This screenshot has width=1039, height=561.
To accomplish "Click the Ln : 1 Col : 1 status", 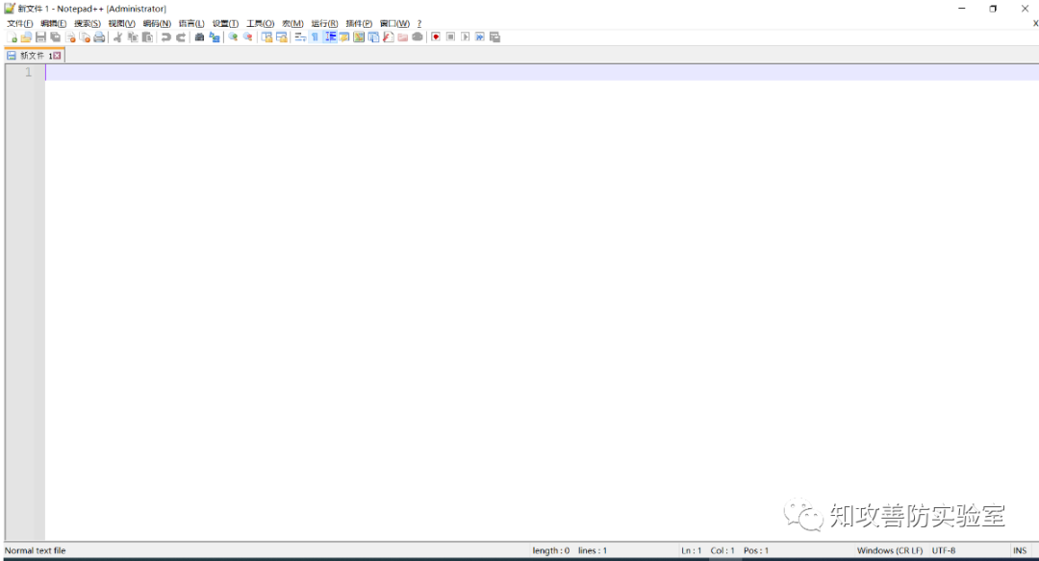I will (x=708, y=550).
